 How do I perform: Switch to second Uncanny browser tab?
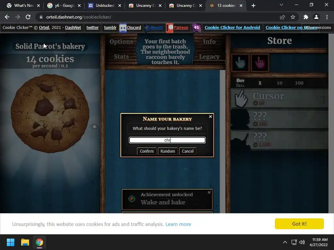[186, 6]
